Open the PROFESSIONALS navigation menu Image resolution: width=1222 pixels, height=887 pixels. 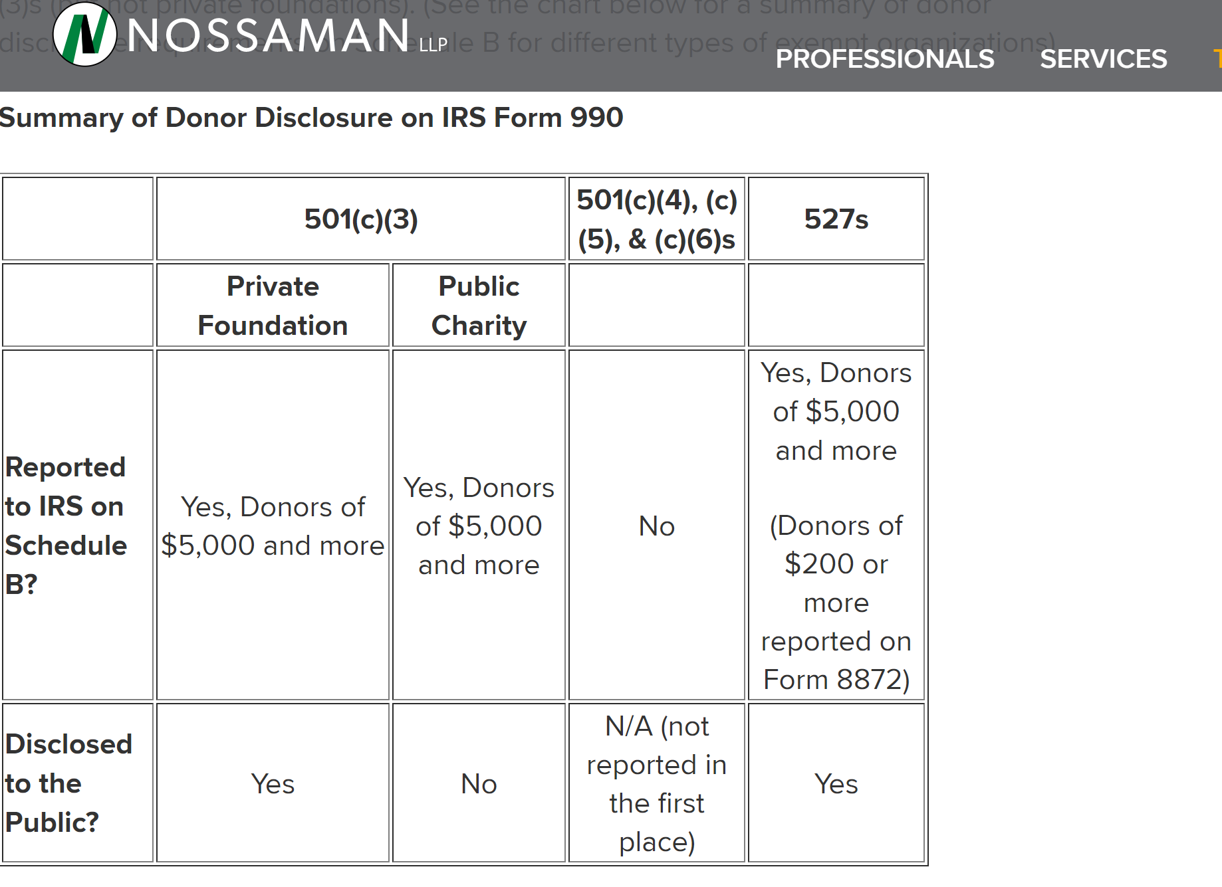[884, 60]
